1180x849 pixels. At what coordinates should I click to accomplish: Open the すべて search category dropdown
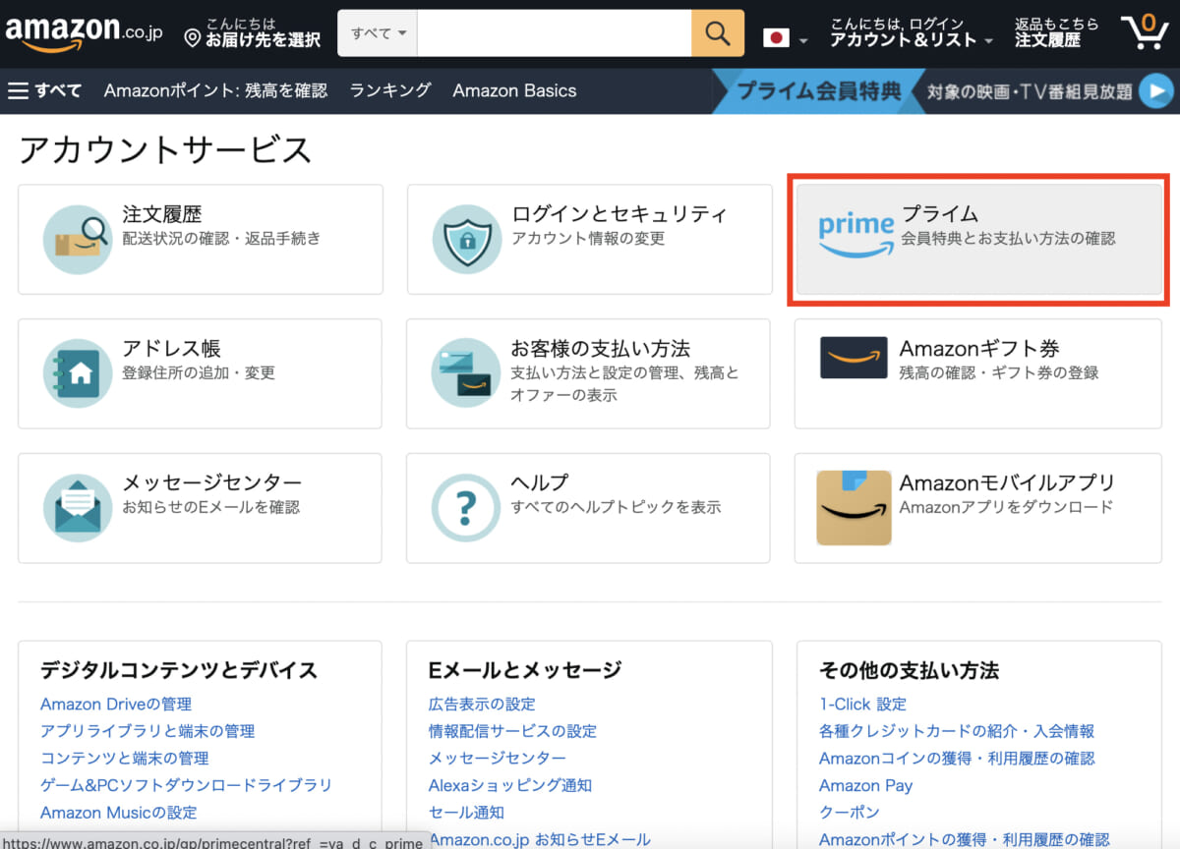point(378,34)
